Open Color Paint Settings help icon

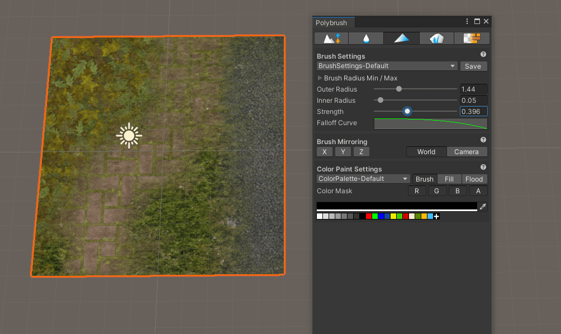click(x=483, y=168)
